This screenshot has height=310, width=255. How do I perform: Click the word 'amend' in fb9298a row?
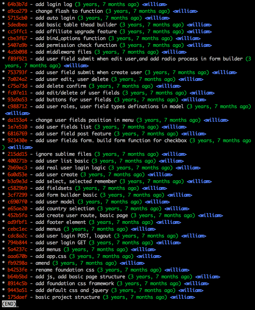(43, 263)
